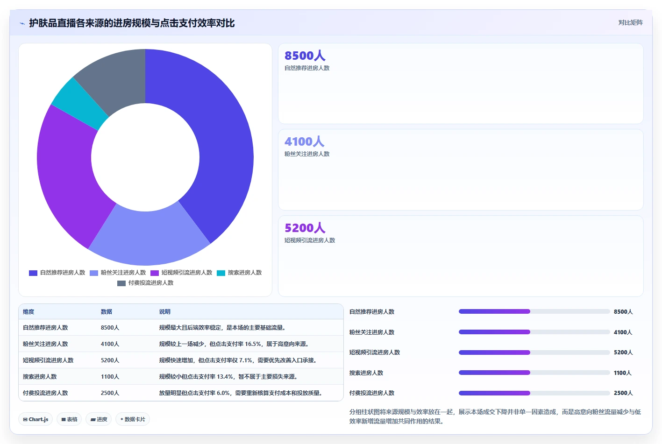This screenshot has width=662, height=444.
Task: Click the 维度 column header
Action: [x=28, y=312]
